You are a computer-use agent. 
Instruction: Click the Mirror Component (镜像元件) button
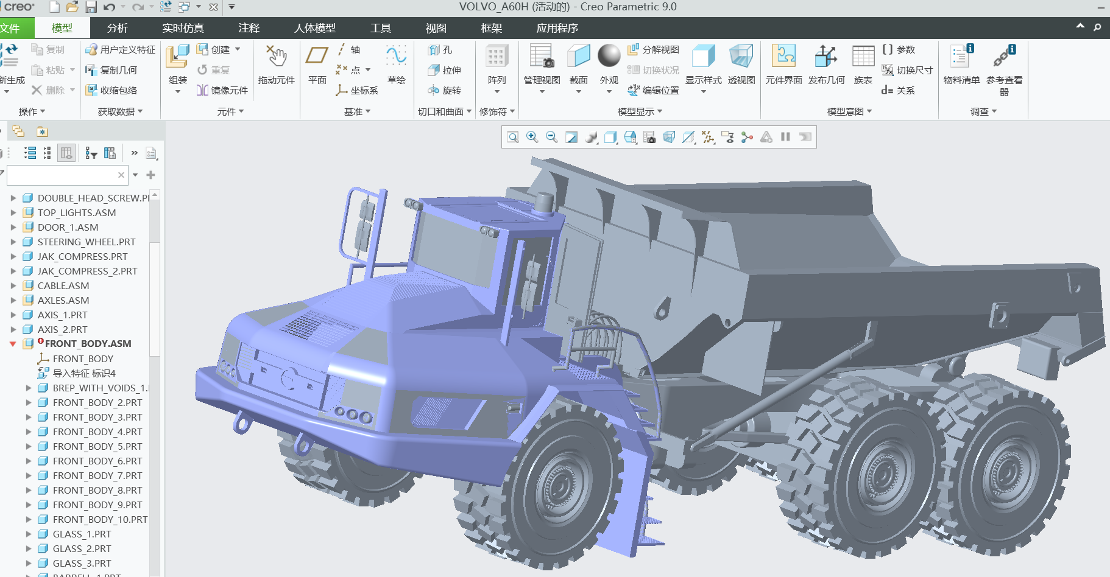222,90
